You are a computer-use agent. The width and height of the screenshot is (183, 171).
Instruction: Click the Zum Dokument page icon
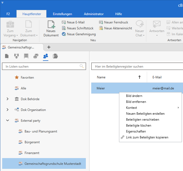(29, 24)
